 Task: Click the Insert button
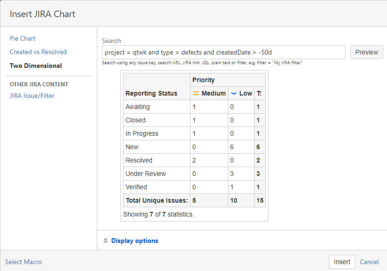(x=342, y=262)
